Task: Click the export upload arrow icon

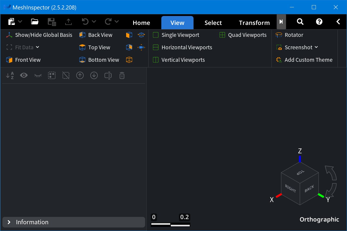Action: point(68,22)
